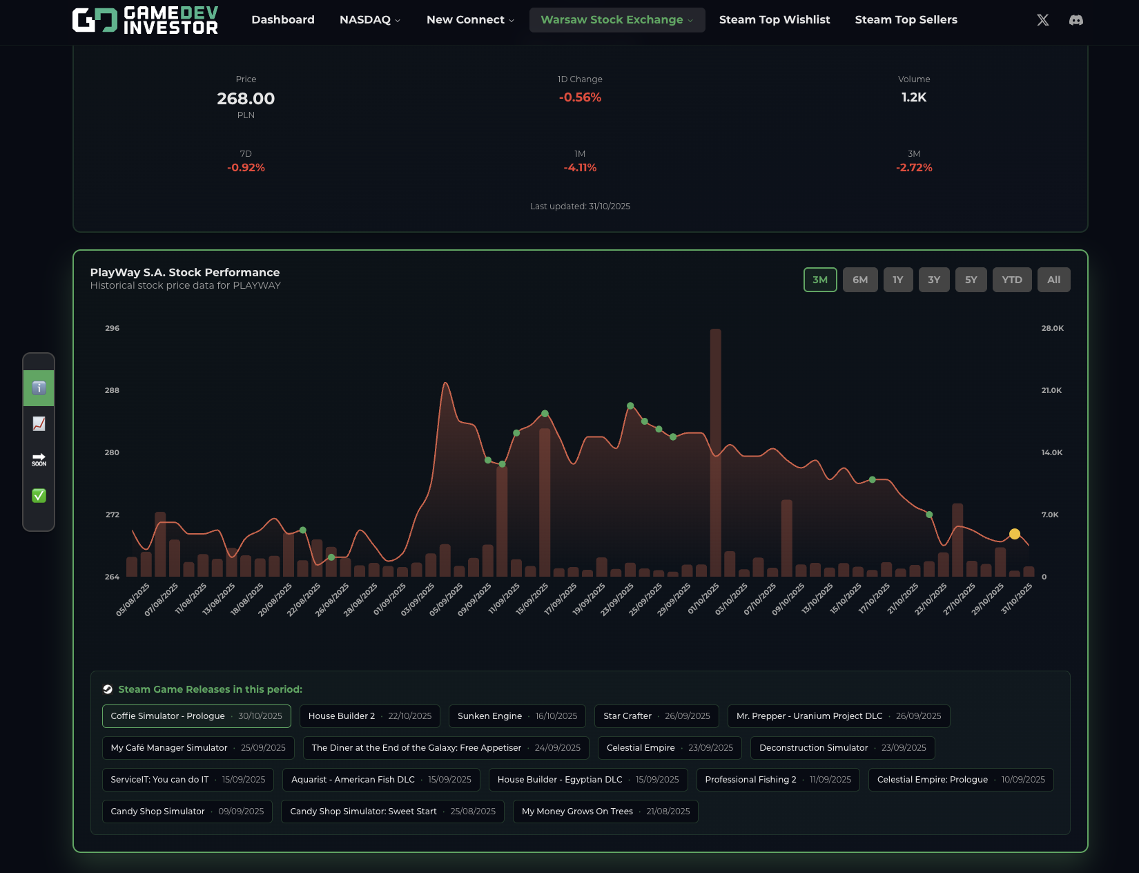Open the GameDev Investor logo home link
1139x873 pixels.
(145, 20)
